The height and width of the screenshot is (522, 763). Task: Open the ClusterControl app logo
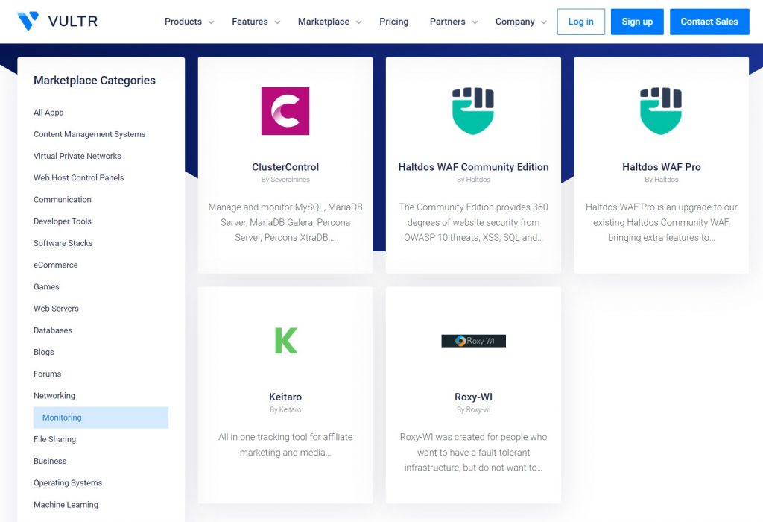click(x=285, y=111)
